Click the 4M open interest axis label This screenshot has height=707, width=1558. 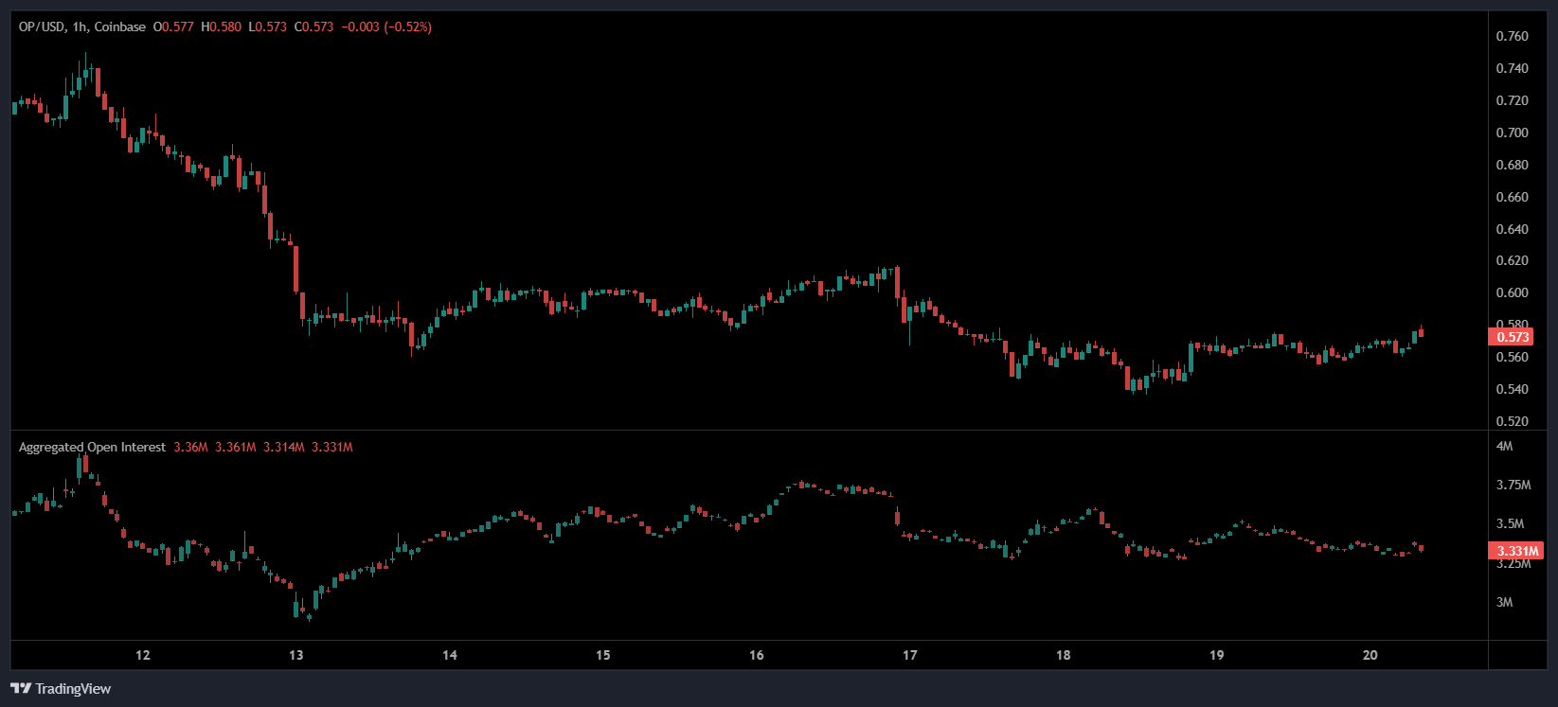pyautogui.click(x=1504, y=446)
